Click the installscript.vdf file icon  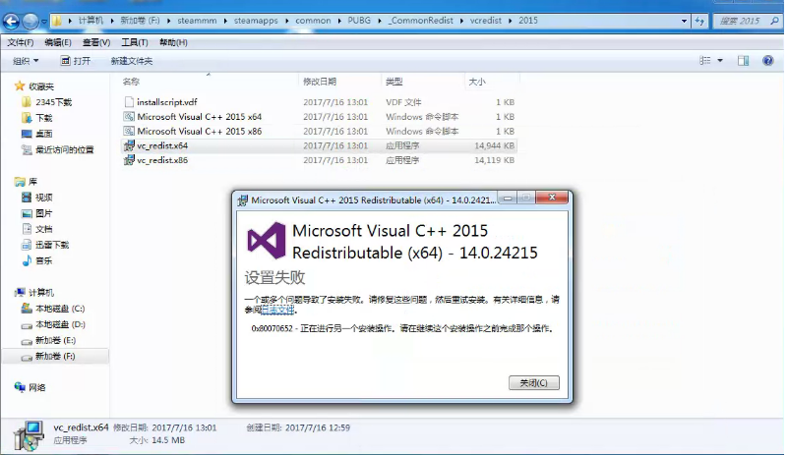click(x=129, y=102)
